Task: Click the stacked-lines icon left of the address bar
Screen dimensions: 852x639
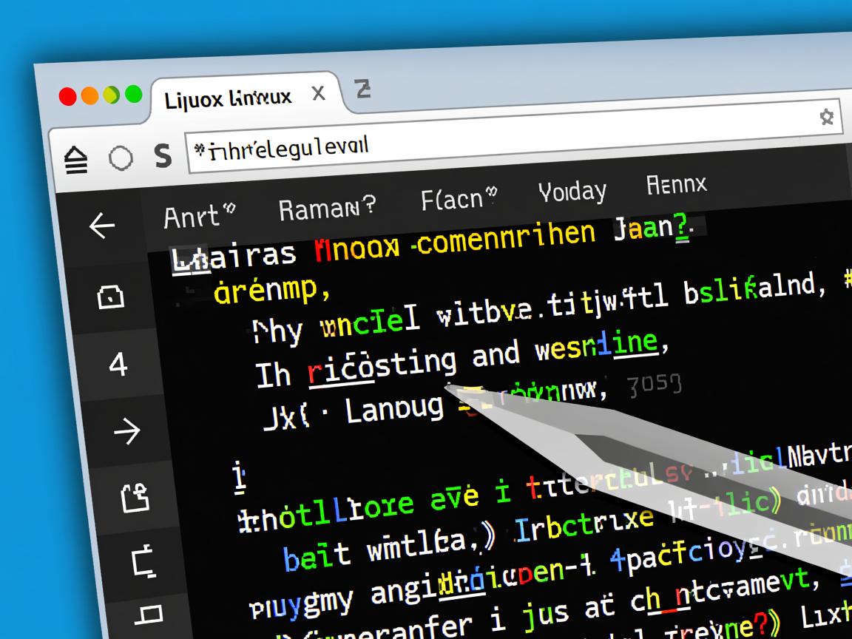Action: 76,160
